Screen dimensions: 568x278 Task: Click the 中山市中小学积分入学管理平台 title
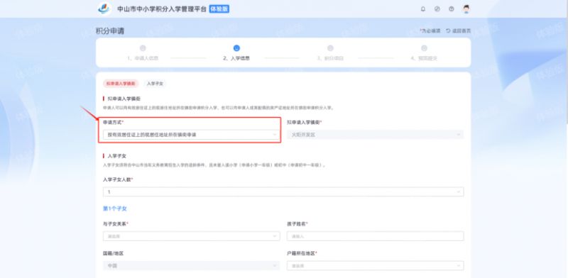[162, 9]
